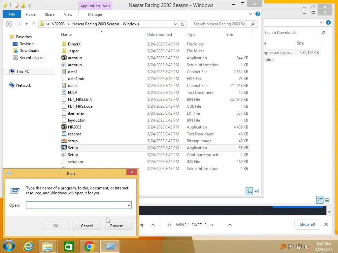Click Cancel in the Run dialog
The height and width of the screenshot is (253, 338).
[x=87, y=226]
